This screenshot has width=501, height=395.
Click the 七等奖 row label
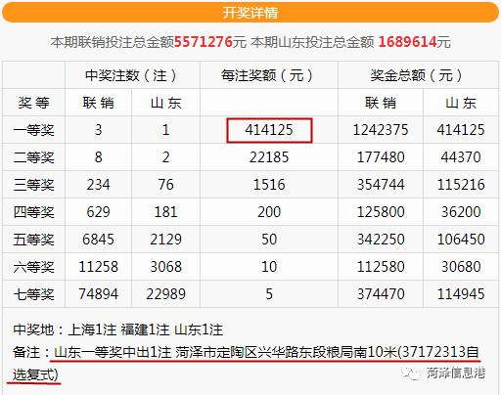point(33,294)
